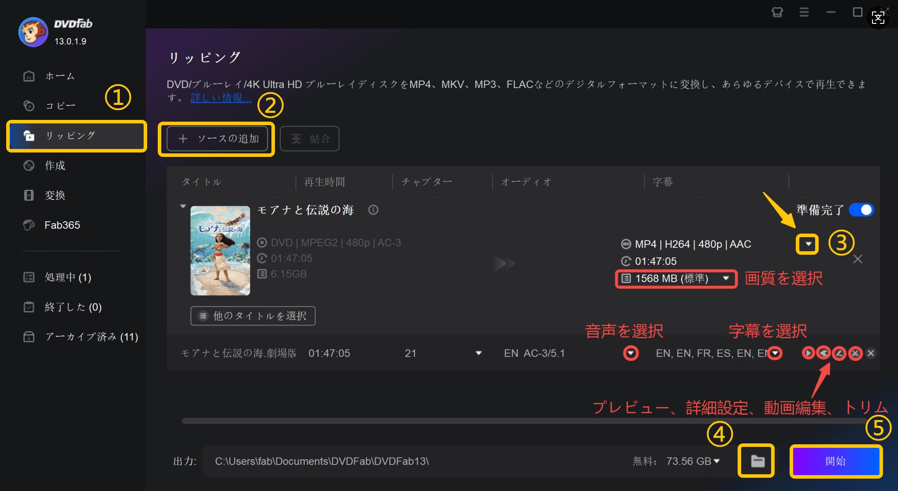Click the output folder browse icon

(757, 461)
